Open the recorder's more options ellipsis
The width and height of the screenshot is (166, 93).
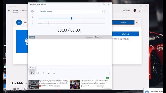coord(107,73)
